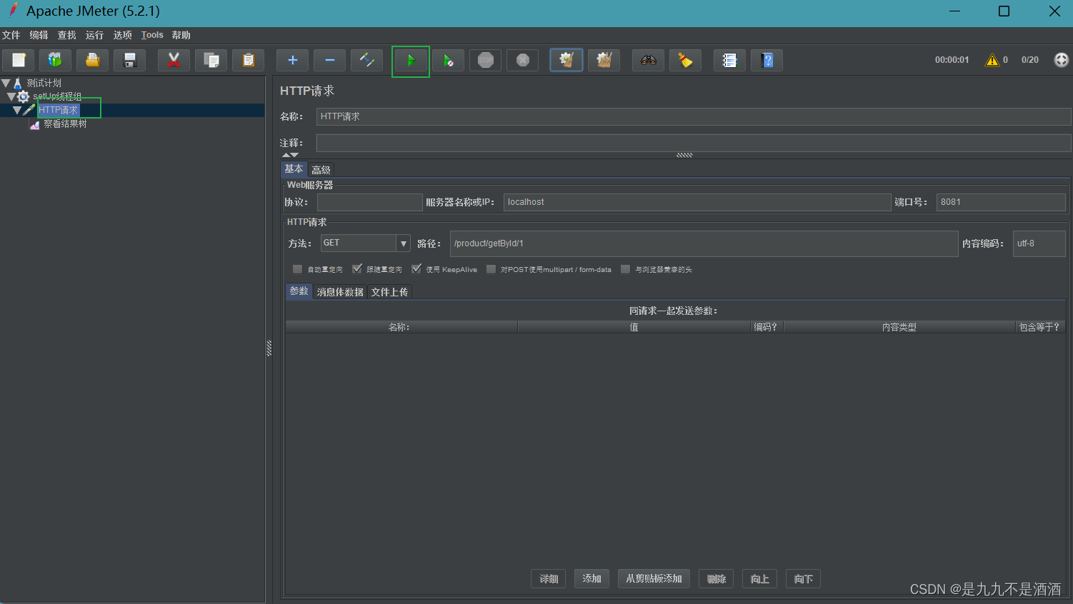Click the server name localhost field
1073x604 pixels.
pos(697,202)
